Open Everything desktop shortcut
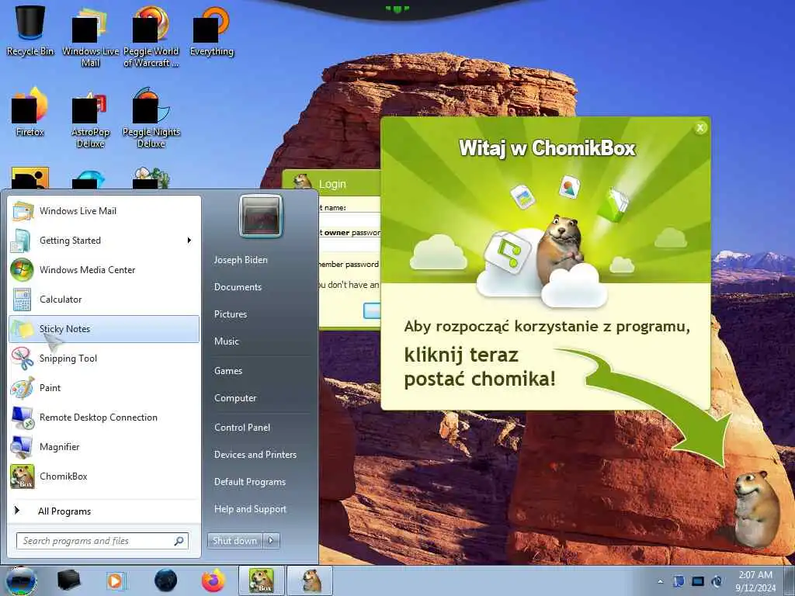 point(212,30)
